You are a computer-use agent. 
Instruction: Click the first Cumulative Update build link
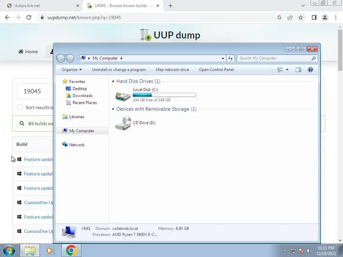(x=38, y=202)
